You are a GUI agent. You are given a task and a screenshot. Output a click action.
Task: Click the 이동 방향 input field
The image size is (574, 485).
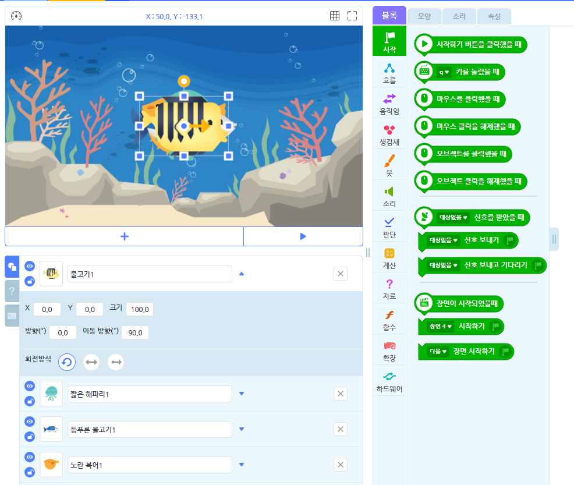(x=135, y=332)
